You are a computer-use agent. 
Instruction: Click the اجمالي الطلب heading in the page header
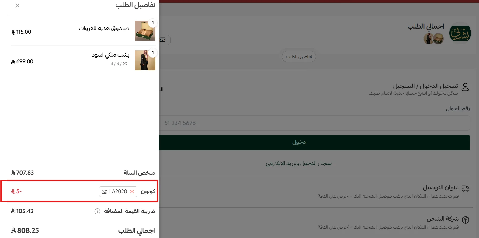[x=426, y=26]
